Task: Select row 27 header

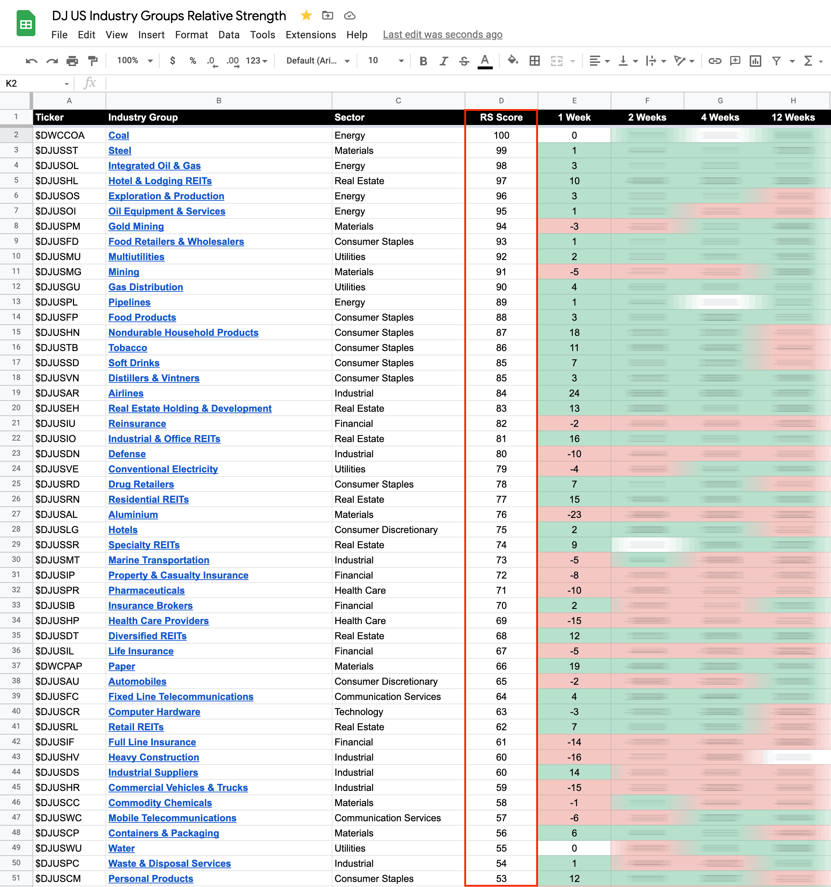Action: point(16,514)
